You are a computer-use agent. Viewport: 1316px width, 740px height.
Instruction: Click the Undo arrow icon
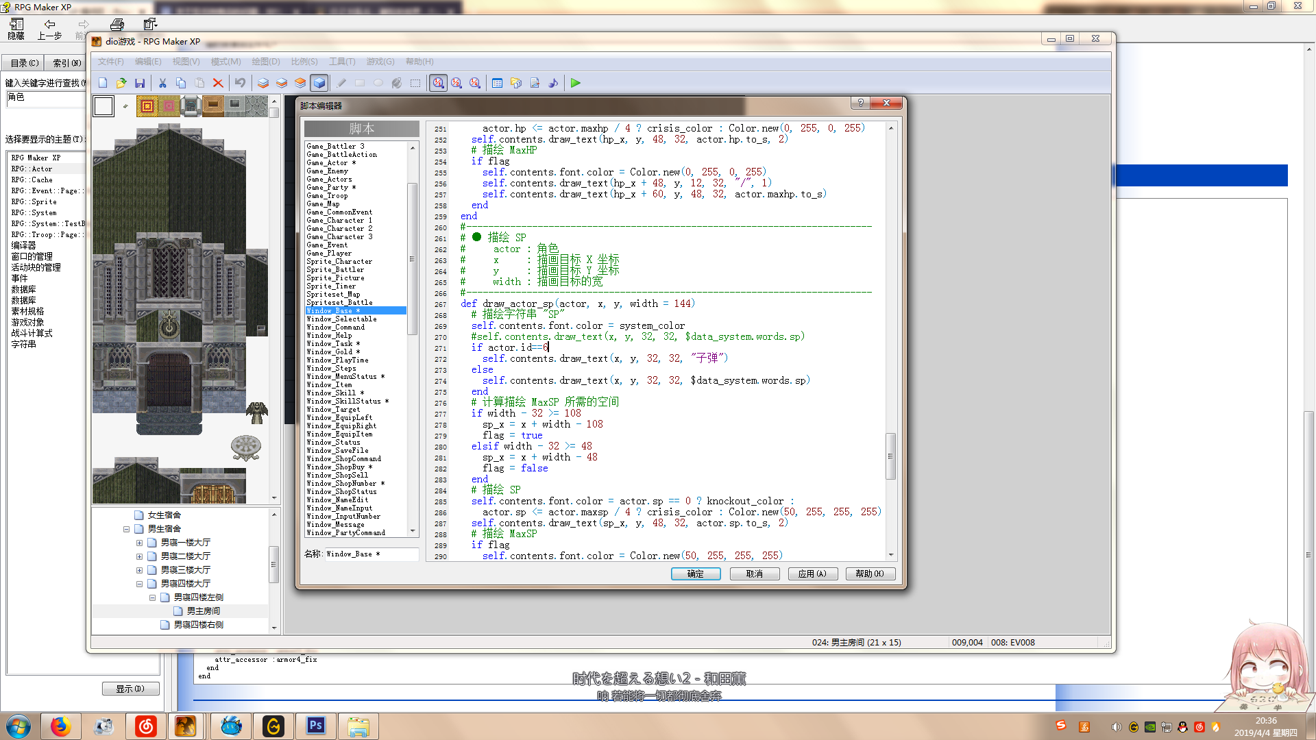coord(240,83)
